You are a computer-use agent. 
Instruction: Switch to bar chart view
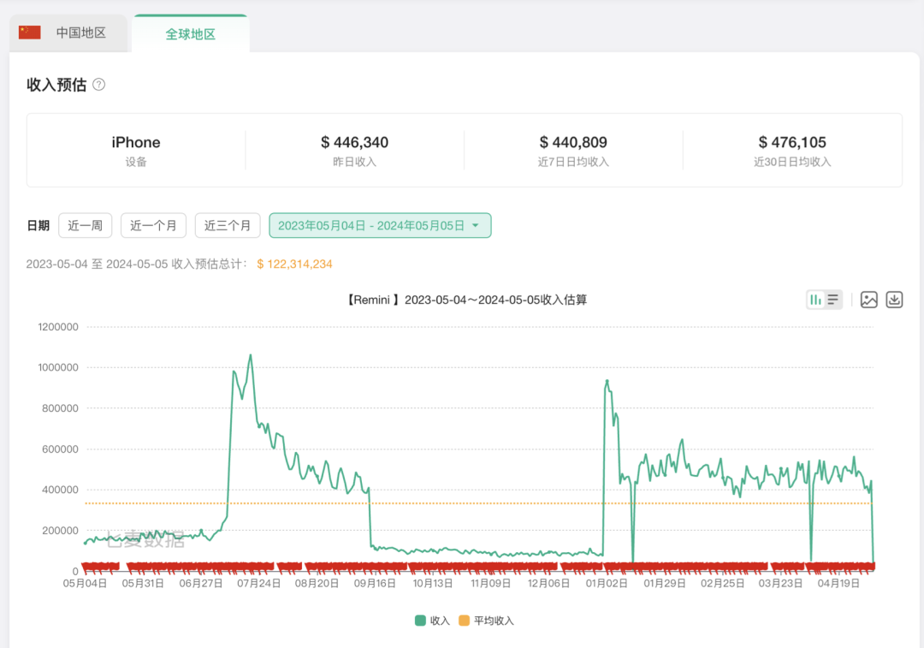(x=815, y=300)
